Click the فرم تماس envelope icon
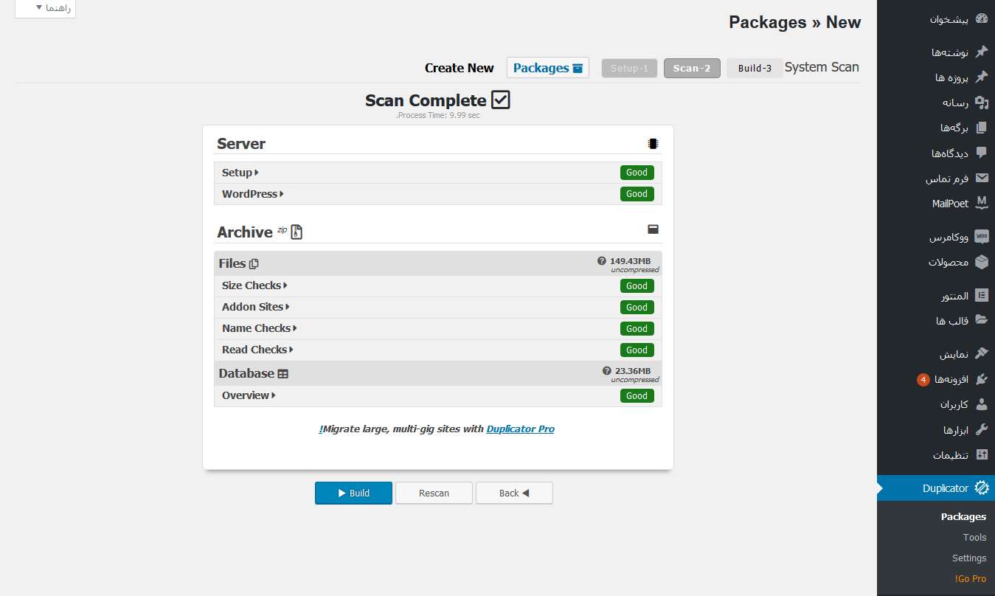The height and width of the screenshot is (596, 995). tap(981, 178)
